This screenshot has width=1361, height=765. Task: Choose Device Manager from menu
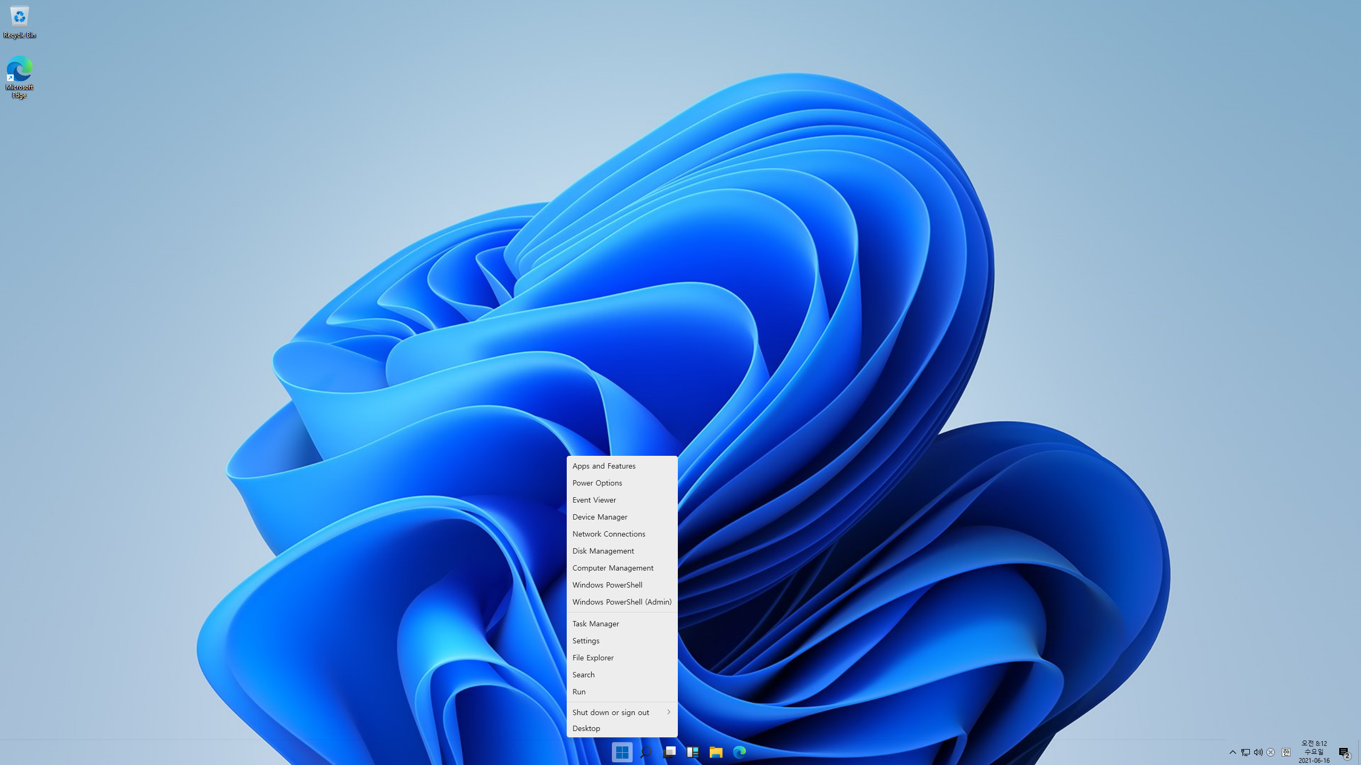[600, 517]
